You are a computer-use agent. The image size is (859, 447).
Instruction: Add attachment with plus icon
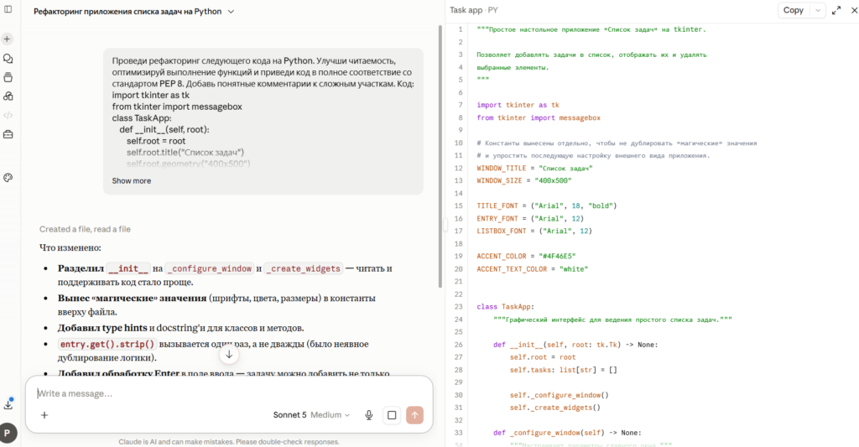[x=44, y=415]
